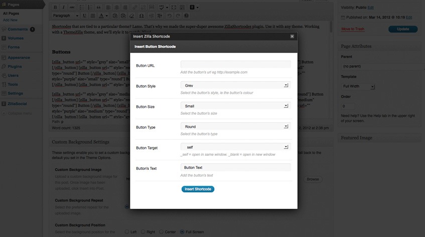Click the Insert Shortcode button
The width and height of the screenshot is (425, 237).
(198, 189)
